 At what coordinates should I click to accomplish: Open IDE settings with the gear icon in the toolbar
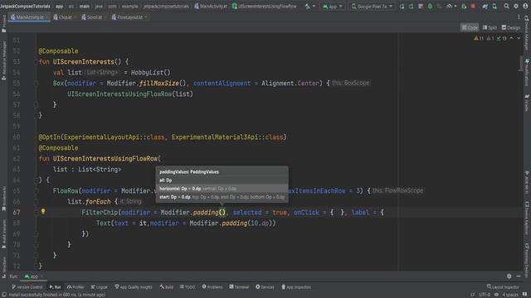click(516, 6)
